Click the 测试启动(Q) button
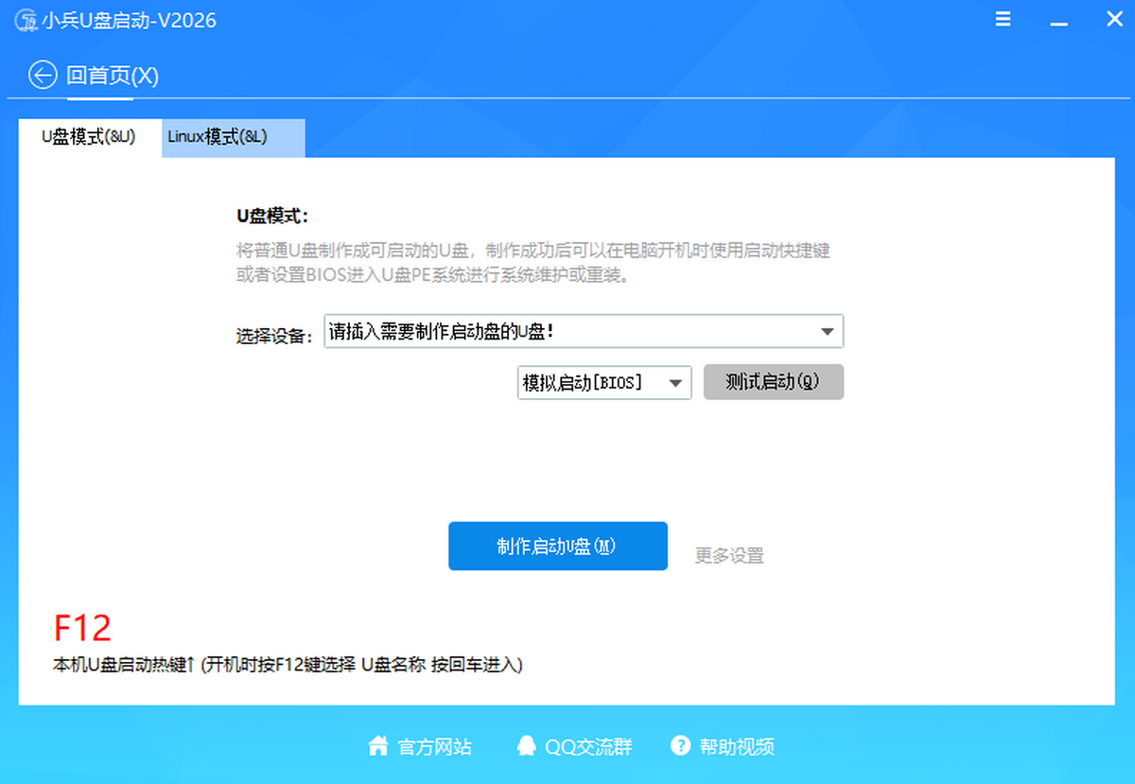This screenshot has height=784, width=1135. (773, 382)
